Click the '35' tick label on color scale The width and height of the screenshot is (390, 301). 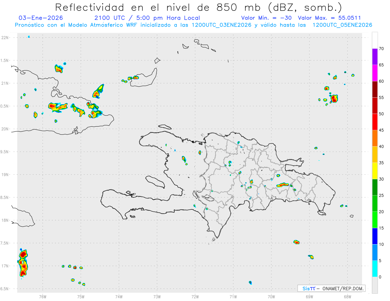381,163
